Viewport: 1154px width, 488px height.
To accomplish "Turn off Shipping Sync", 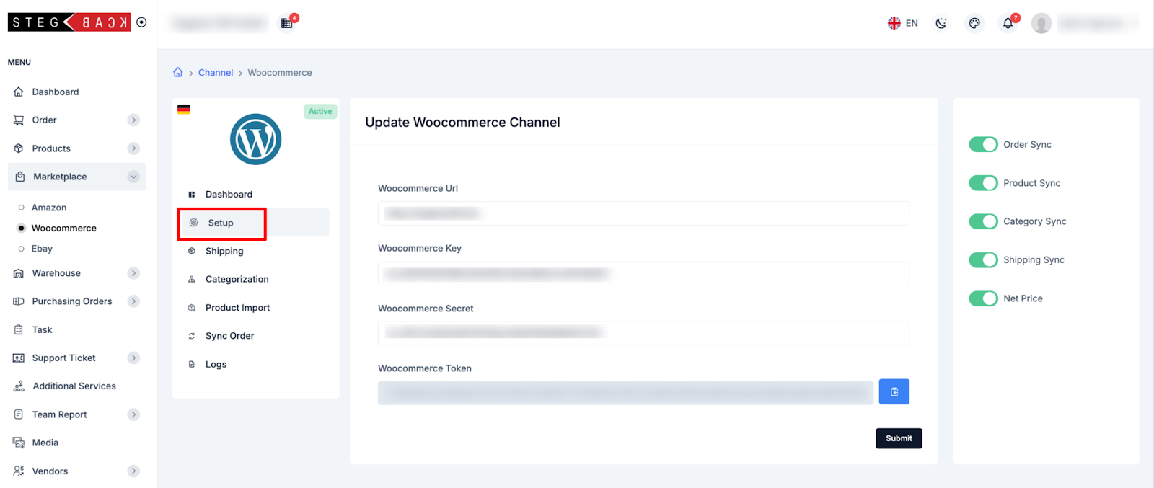I will [983, 259].
